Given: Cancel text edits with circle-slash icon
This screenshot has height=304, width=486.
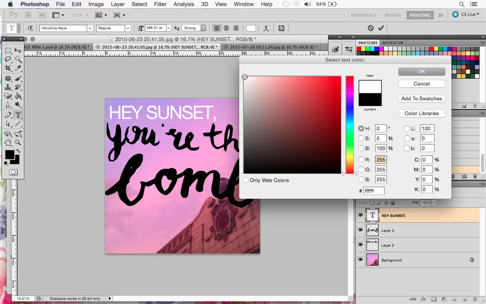Looking at the screenshot, I should (371, 28).
